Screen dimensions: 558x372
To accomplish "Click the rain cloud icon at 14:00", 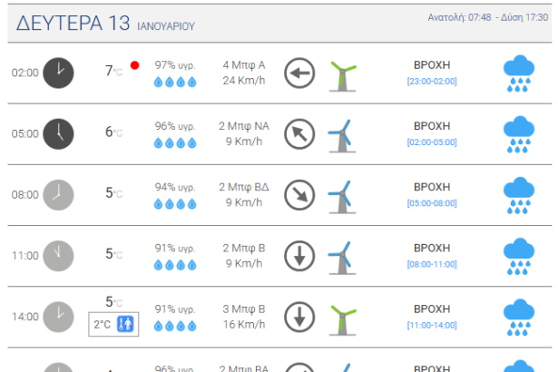I will (x=520, y=317).
